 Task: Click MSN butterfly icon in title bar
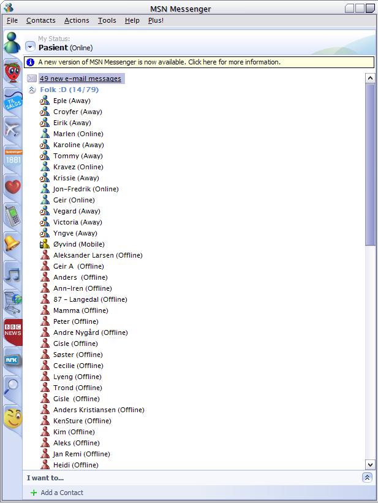[x=9, y=7]
